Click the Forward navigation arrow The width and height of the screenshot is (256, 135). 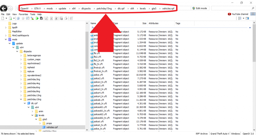pos(10,8)
